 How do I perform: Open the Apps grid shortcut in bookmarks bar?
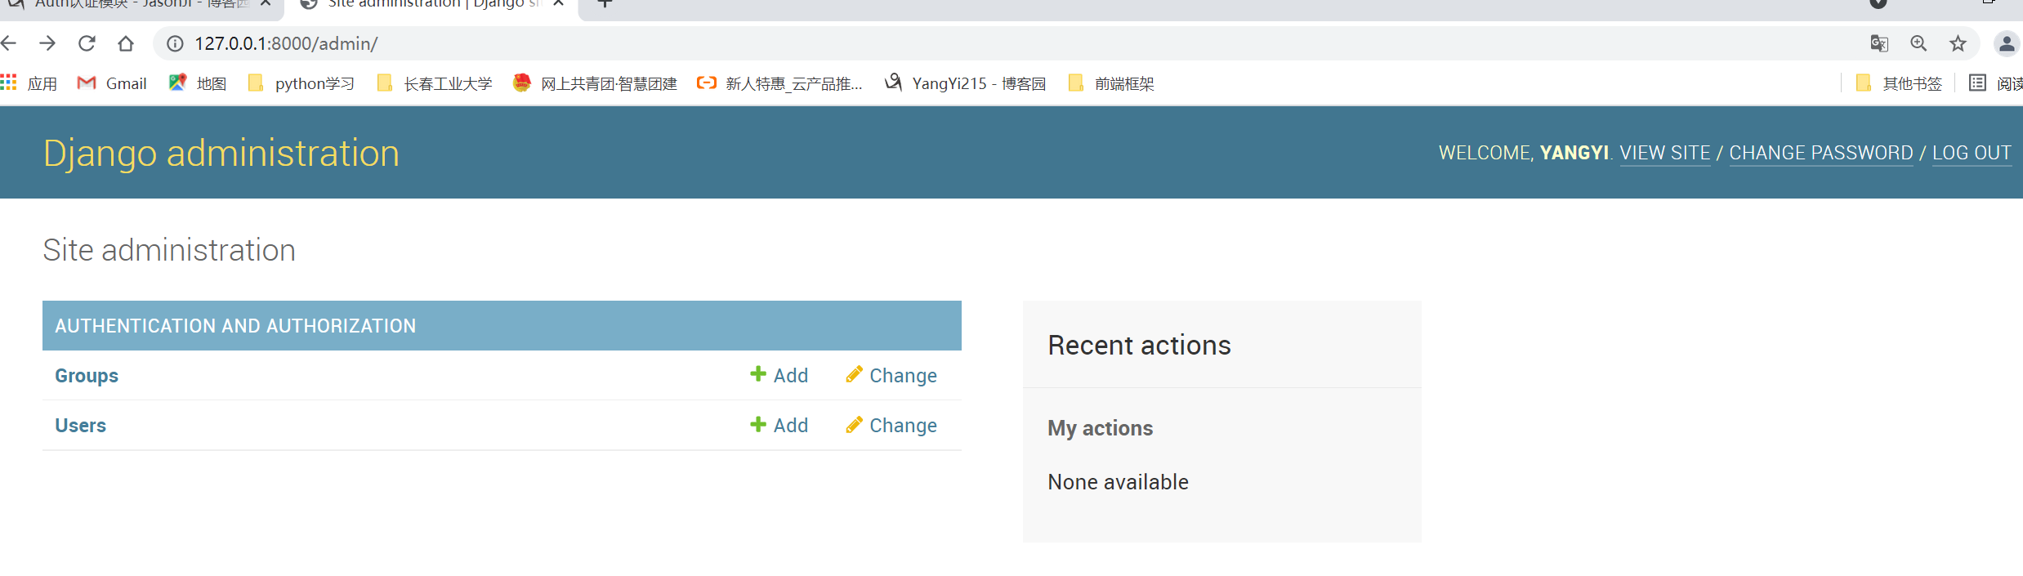[x=29, y=83]
